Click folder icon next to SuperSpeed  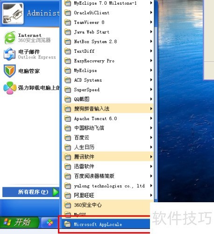(68, 90)
